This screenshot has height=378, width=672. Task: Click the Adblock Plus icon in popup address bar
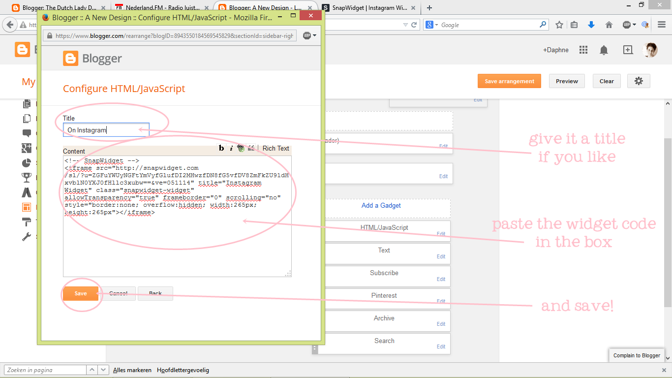(x=307, y=35)
